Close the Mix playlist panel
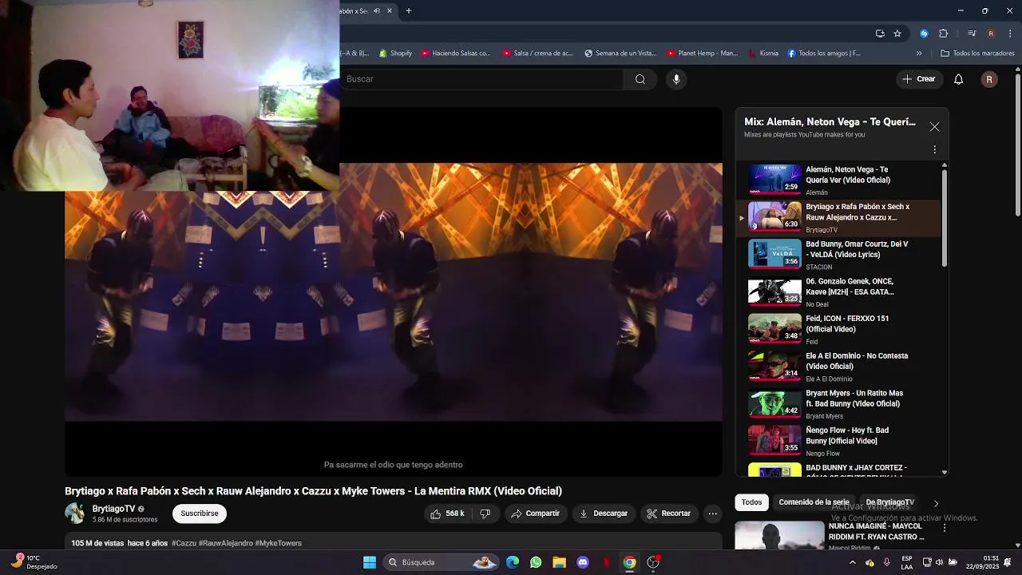The image size is (1022, 575). click(934, 127)
